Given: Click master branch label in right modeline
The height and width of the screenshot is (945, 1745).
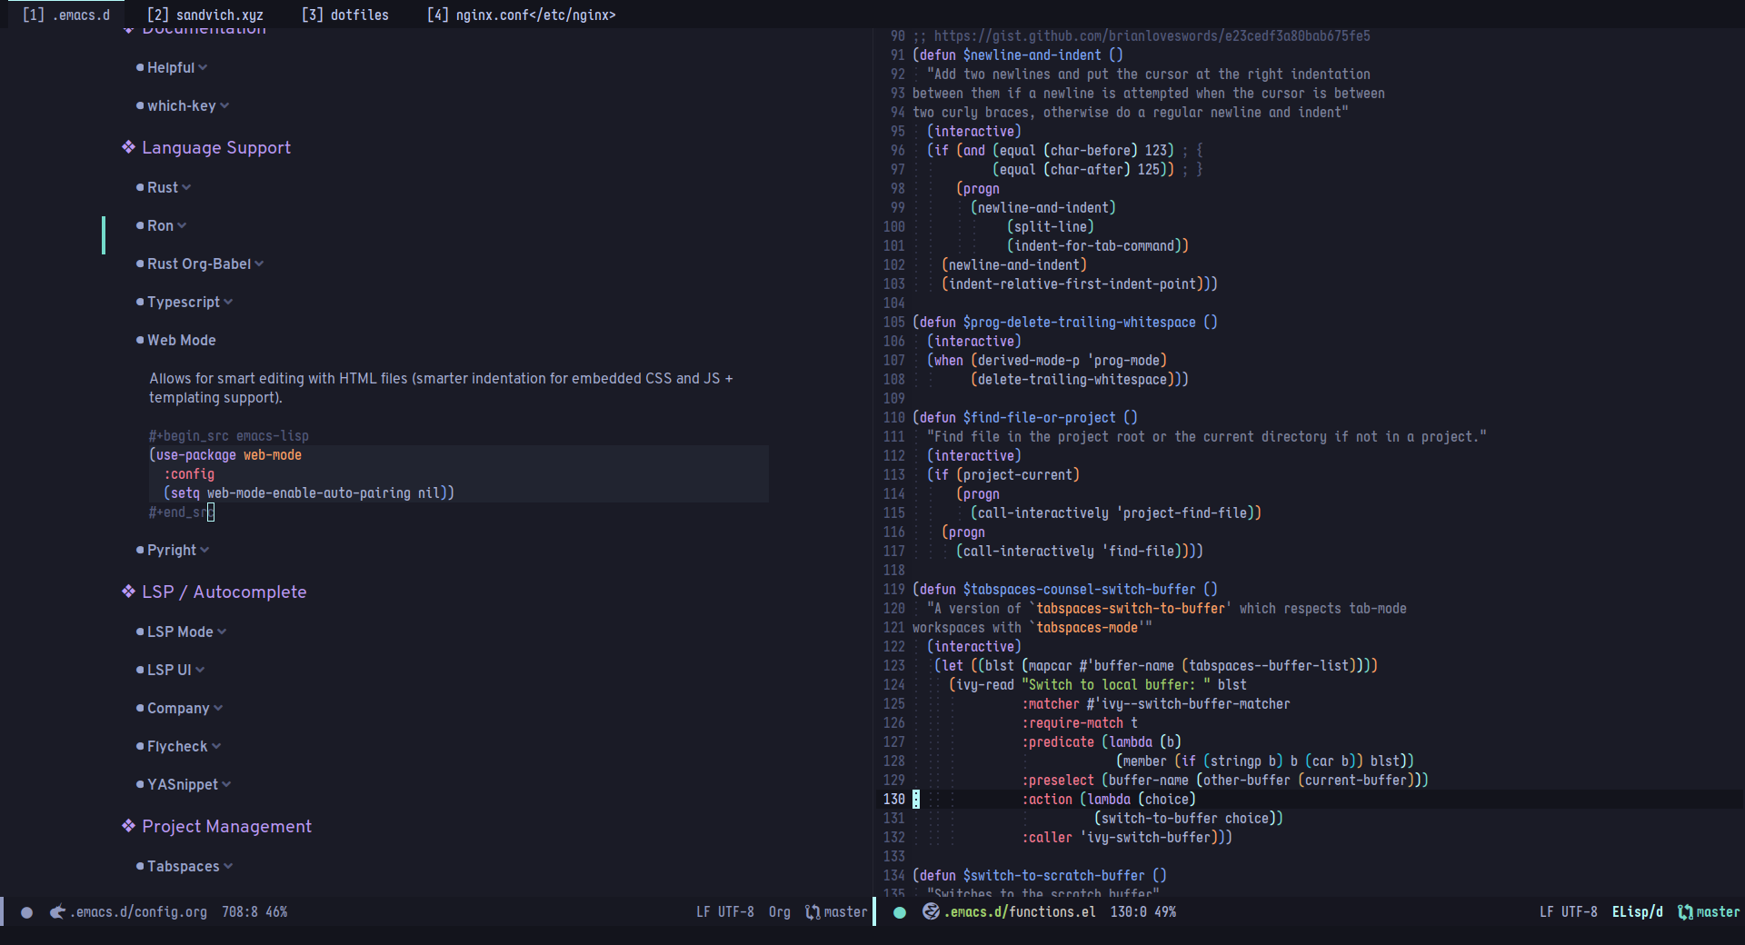Looking at the screenshot, I should [1718, 912].
